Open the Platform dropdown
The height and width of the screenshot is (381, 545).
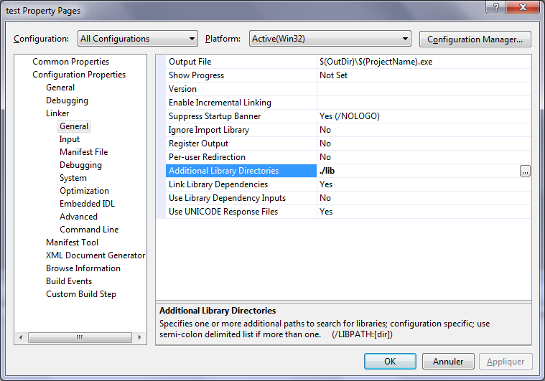tap(330, 39)
